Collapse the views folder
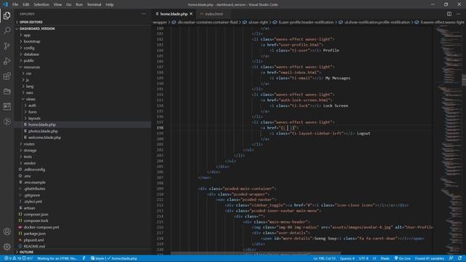Screen dimensions: 466x262 [31, 99]
